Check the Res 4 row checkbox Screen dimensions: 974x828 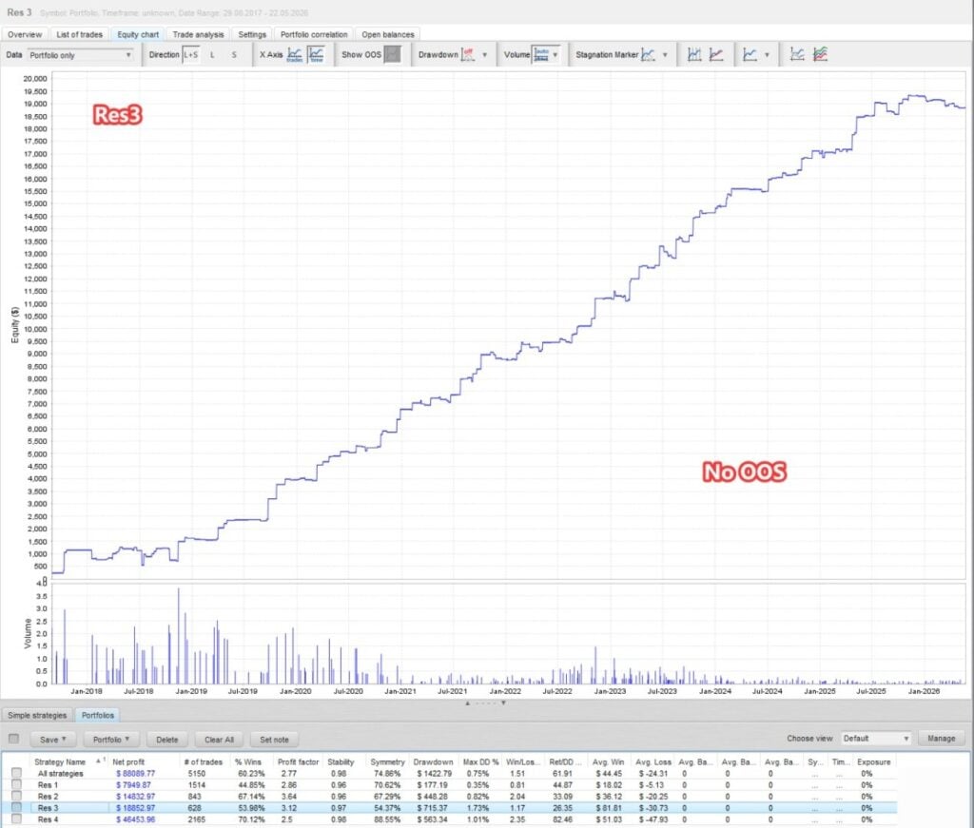pos(17,819)
